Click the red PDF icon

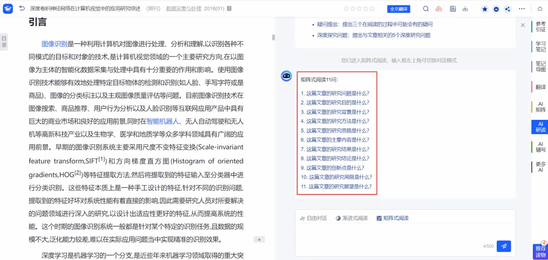[439, 9]
